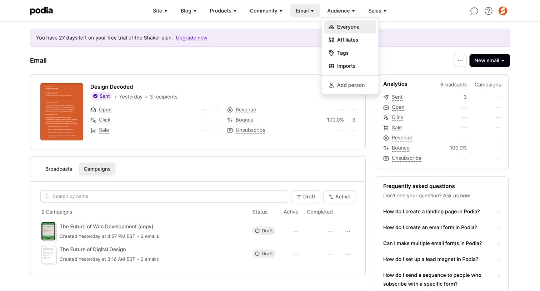Click the Add person icon in Audience menu
The image size is (540, 291).
(331, 85)
